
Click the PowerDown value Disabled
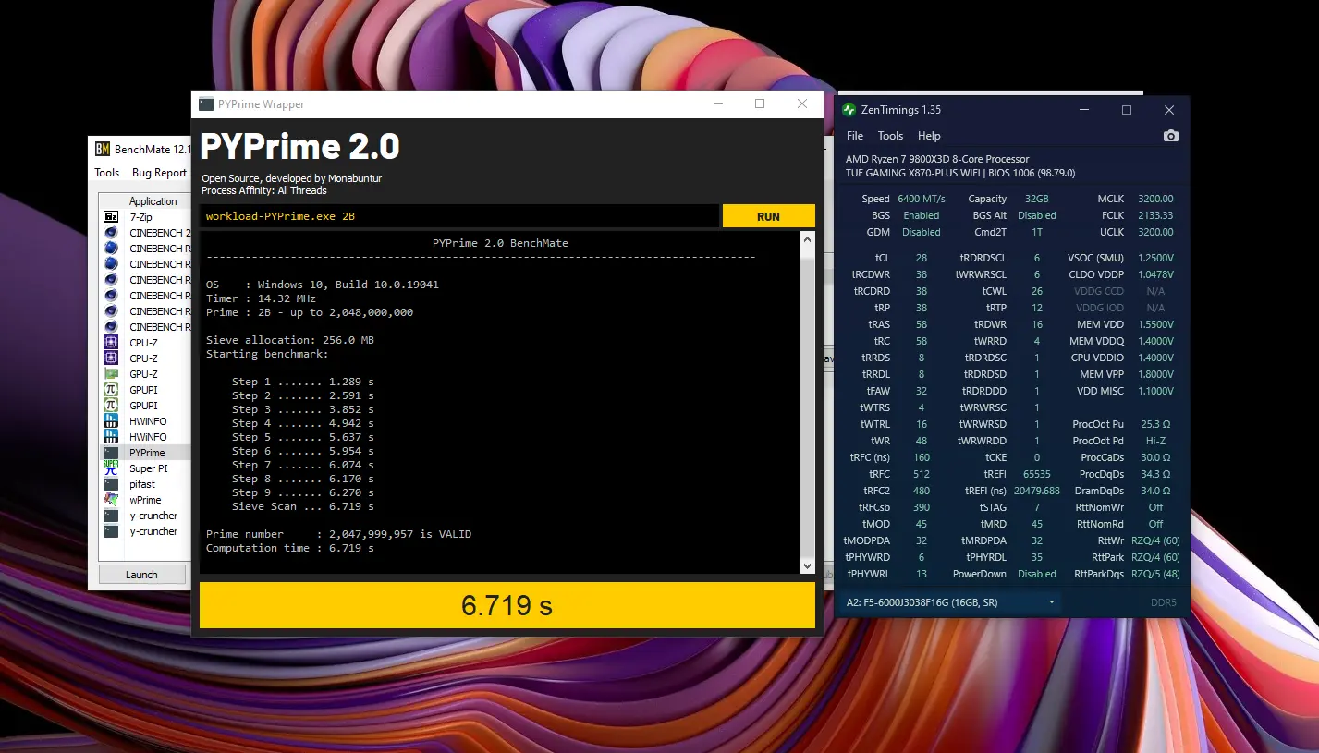1037,574
